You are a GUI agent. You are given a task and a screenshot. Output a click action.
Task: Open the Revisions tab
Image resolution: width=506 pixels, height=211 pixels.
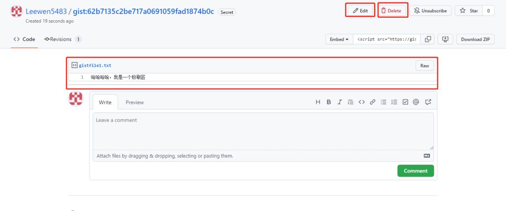[x=63, y=39]
